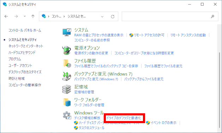Go to コントロール パネル ホーム
Screen dimensions: 222x133
[25, 30]
